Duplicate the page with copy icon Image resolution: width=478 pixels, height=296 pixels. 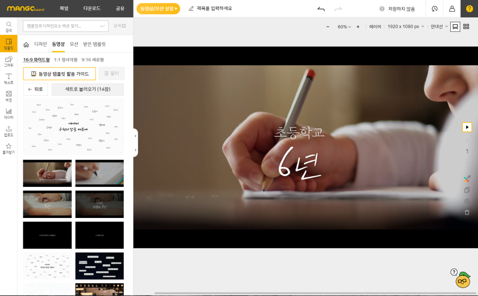click(467, 190)
